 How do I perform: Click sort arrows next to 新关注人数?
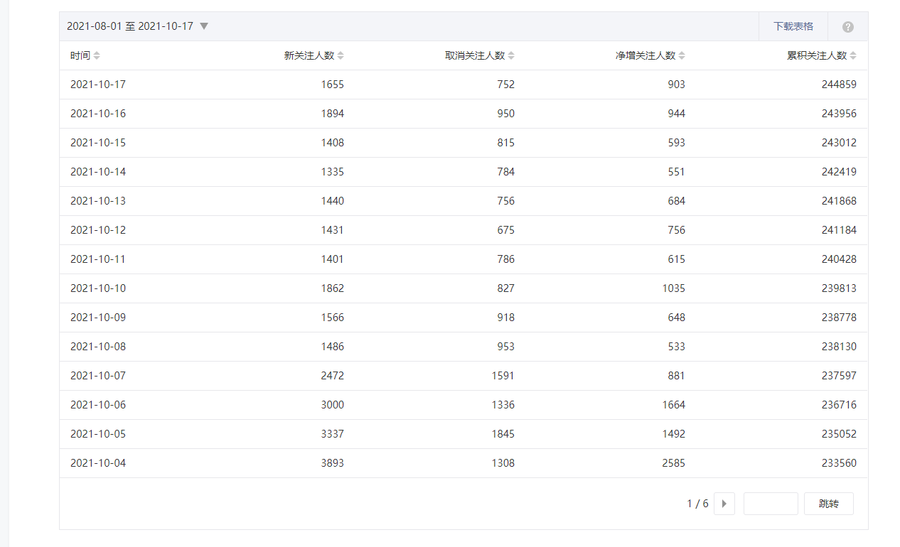(x=341, y=55)
